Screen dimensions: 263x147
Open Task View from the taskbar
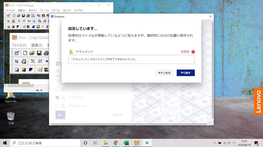pyautogui.click(x=95, y=143)
